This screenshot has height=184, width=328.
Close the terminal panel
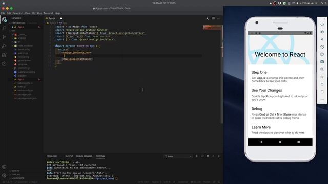click(x=219, y=156)
